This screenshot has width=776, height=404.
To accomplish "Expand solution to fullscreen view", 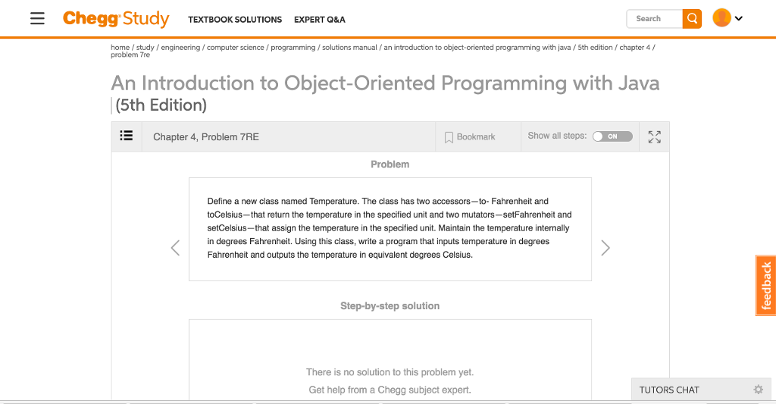I will point(655,136).
